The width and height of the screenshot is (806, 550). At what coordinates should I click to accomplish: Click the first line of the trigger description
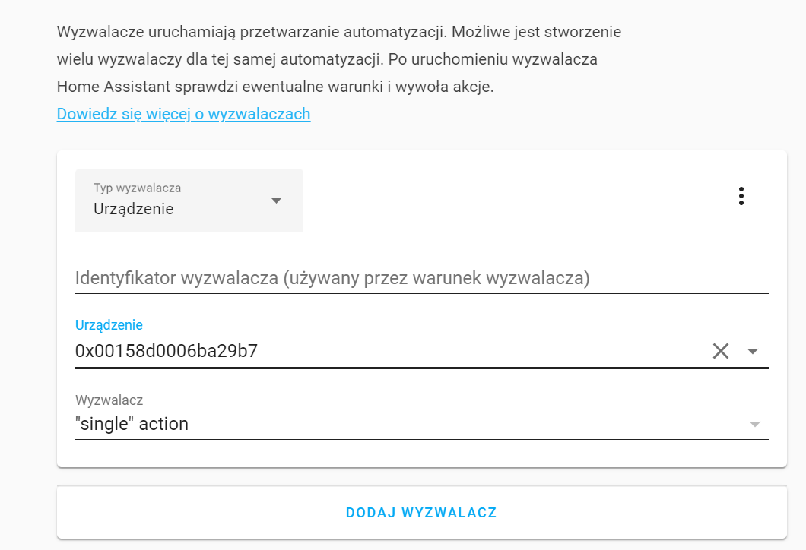(338, 33)
